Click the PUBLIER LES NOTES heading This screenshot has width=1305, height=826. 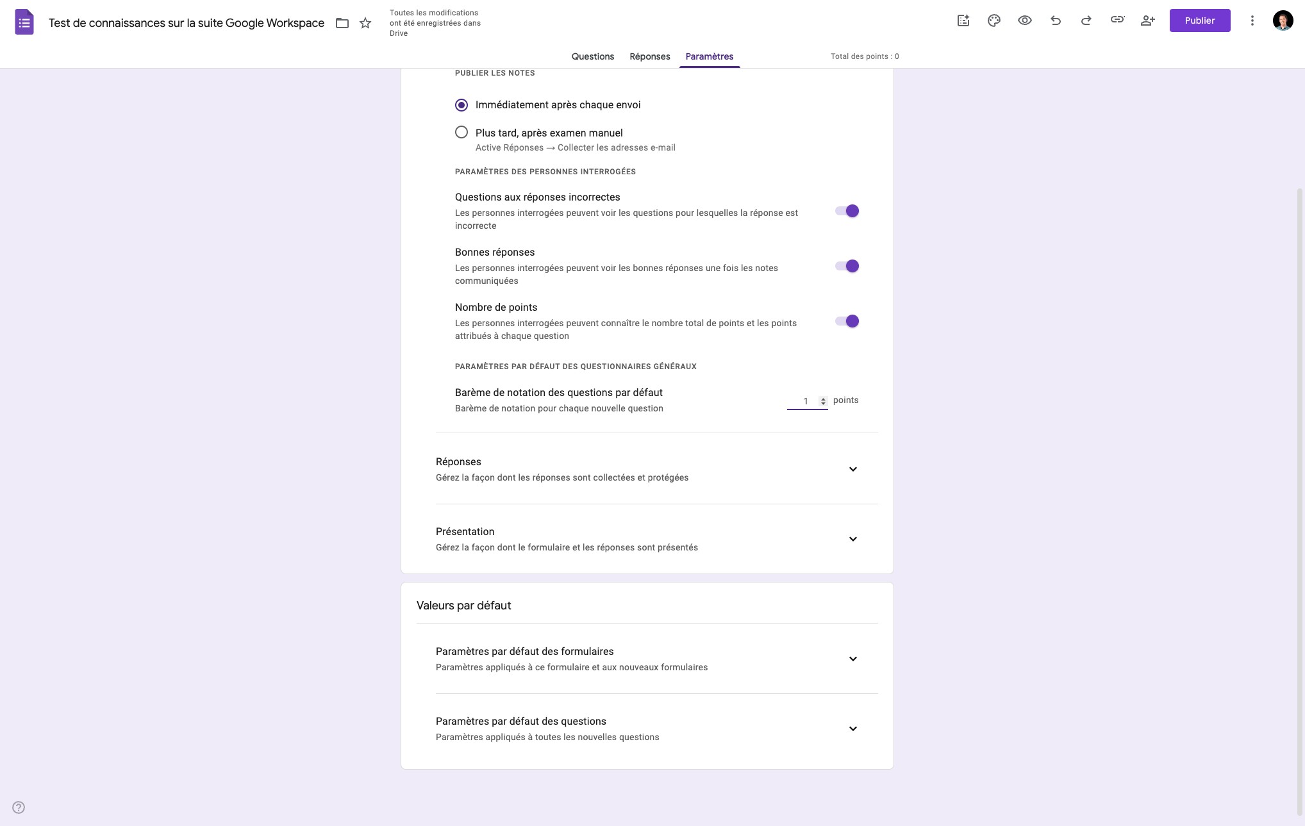495,73
